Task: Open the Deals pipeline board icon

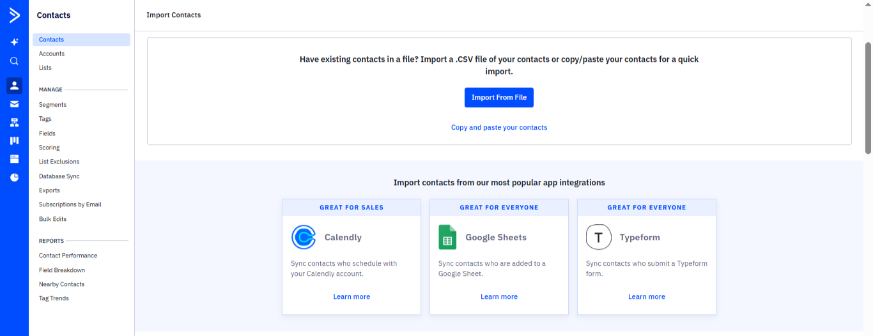Action: (x=14, y=141)
